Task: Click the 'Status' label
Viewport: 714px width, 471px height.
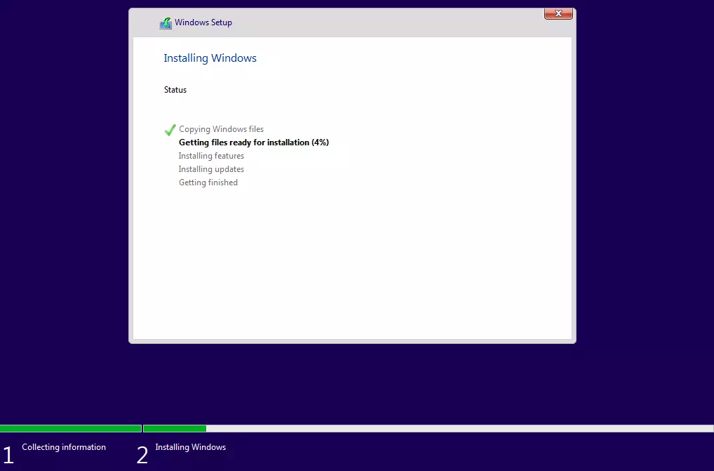Action: pyautogui.click(x=175, y=90)
